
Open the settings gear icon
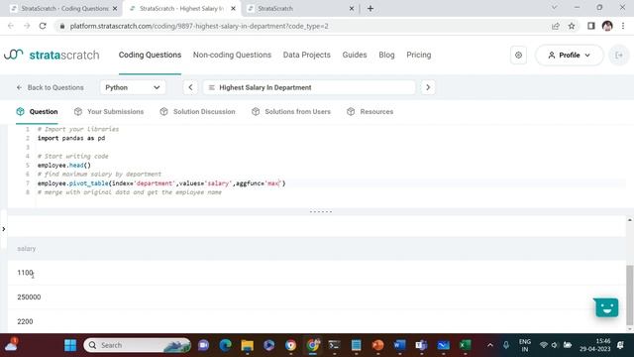click(518, 56)
